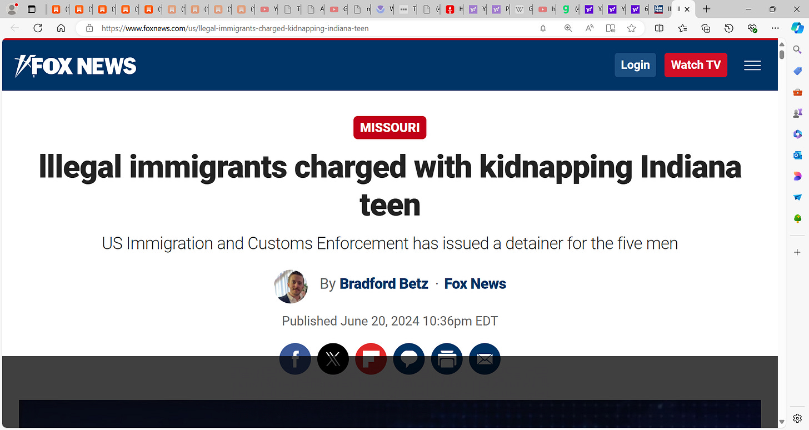Open Microsoft 365 in sidebar
This screenshot has width=809, height=430.
tap(797, 134)
